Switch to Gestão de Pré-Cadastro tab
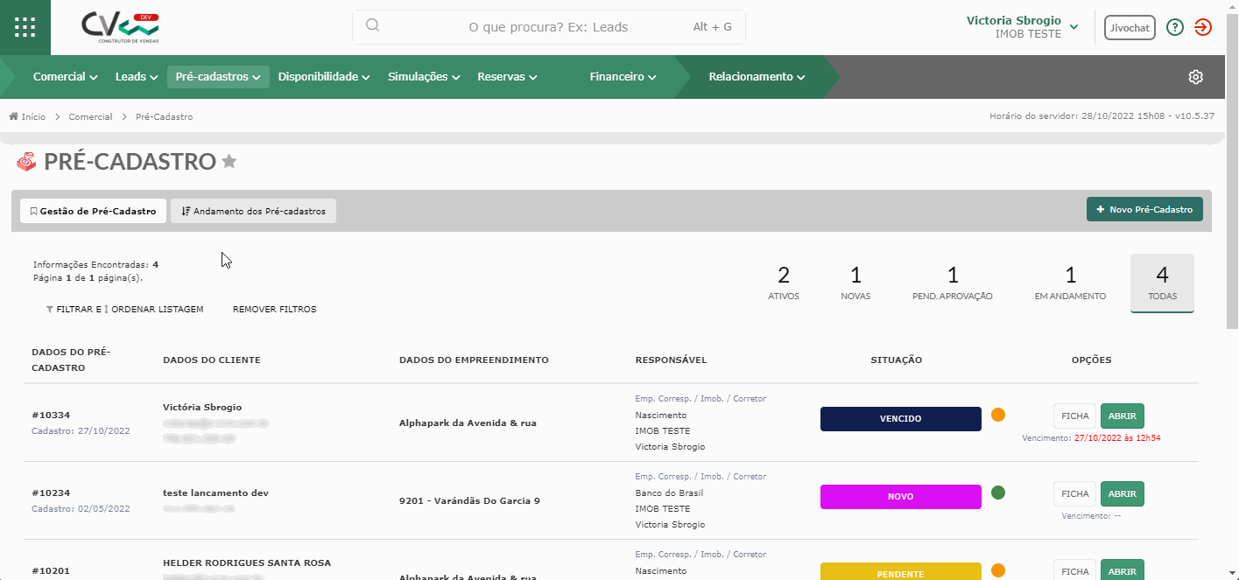 point(93,211)
